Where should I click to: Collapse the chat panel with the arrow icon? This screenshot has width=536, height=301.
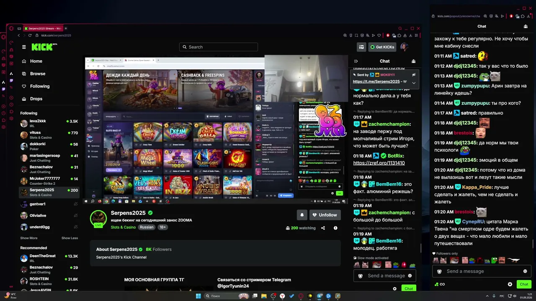[x=356, y=61]
